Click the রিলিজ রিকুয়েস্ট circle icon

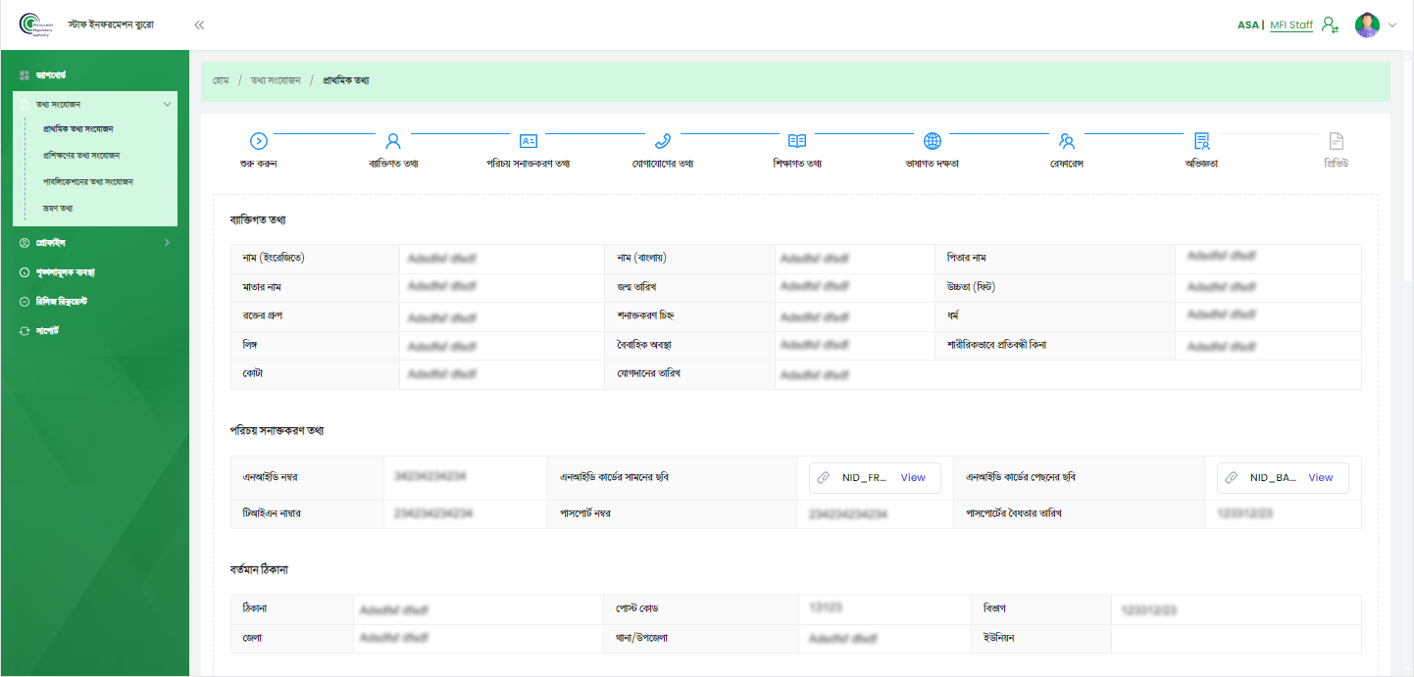click(25, 302)
